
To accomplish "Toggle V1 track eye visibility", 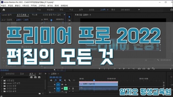I will [66, 85].
